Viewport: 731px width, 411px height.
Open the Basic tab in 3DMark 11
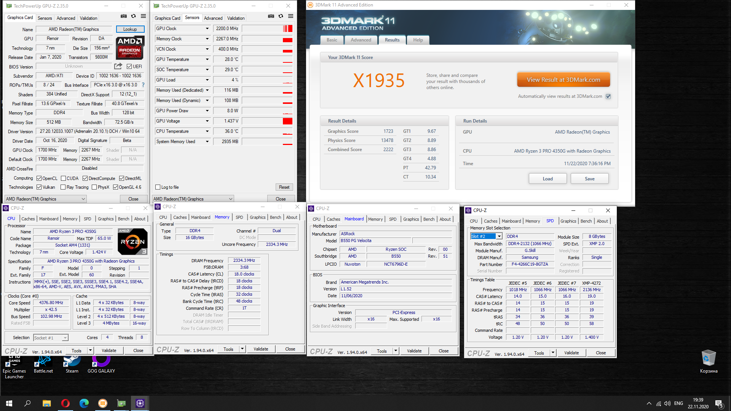[x=332, y=40]
